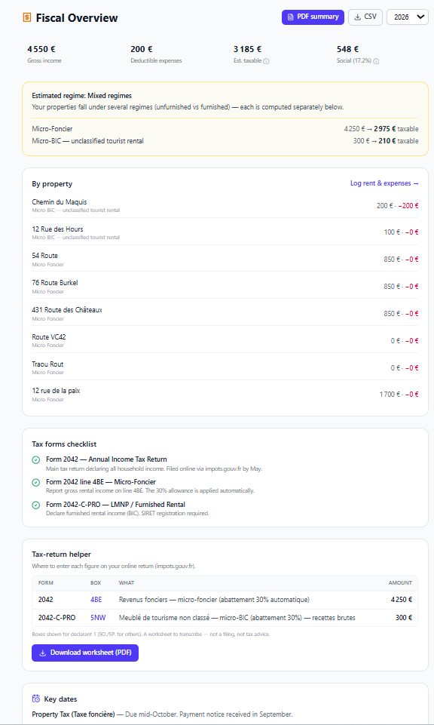Click the 2042-C-PRO form cell
The image size is (434, 725).
click(57, 617)
